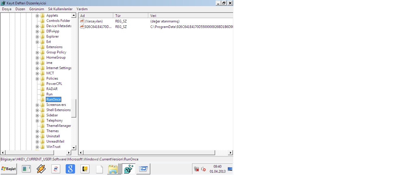Click the tree pane's scroll-up arrow
397x175 pixels.
tap(74, 15)
